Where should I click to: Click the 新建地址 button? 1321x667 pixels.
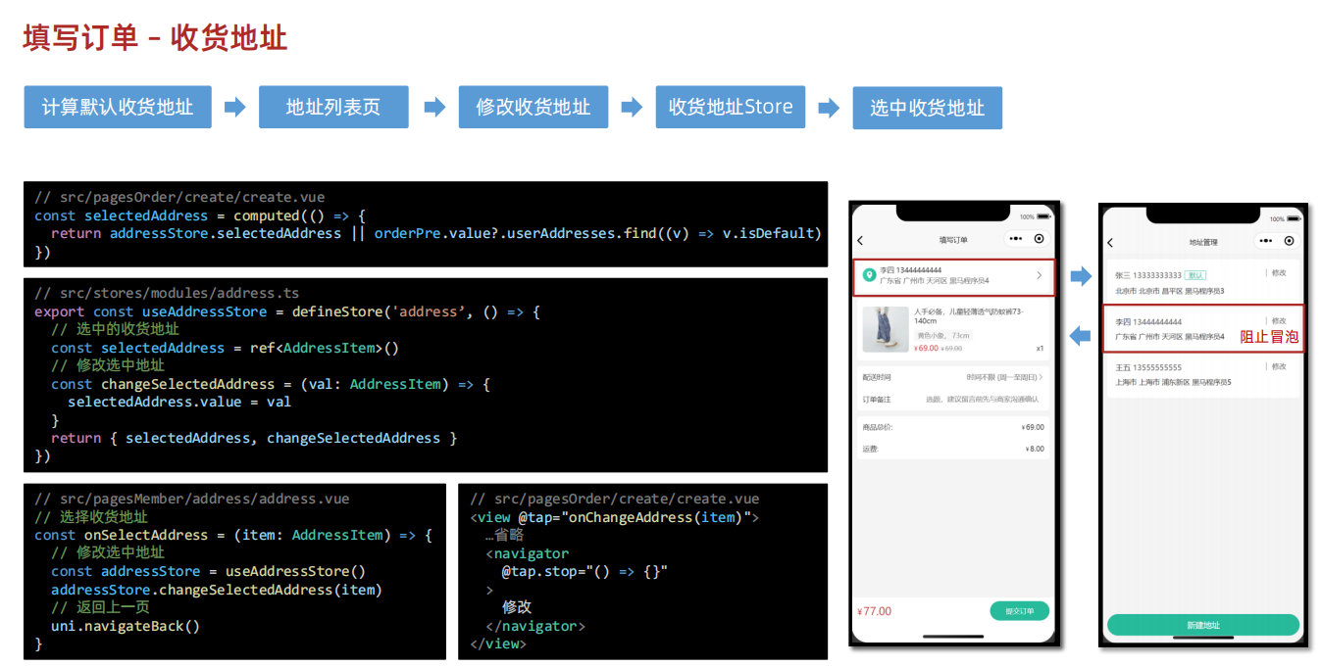(1203, 625)
